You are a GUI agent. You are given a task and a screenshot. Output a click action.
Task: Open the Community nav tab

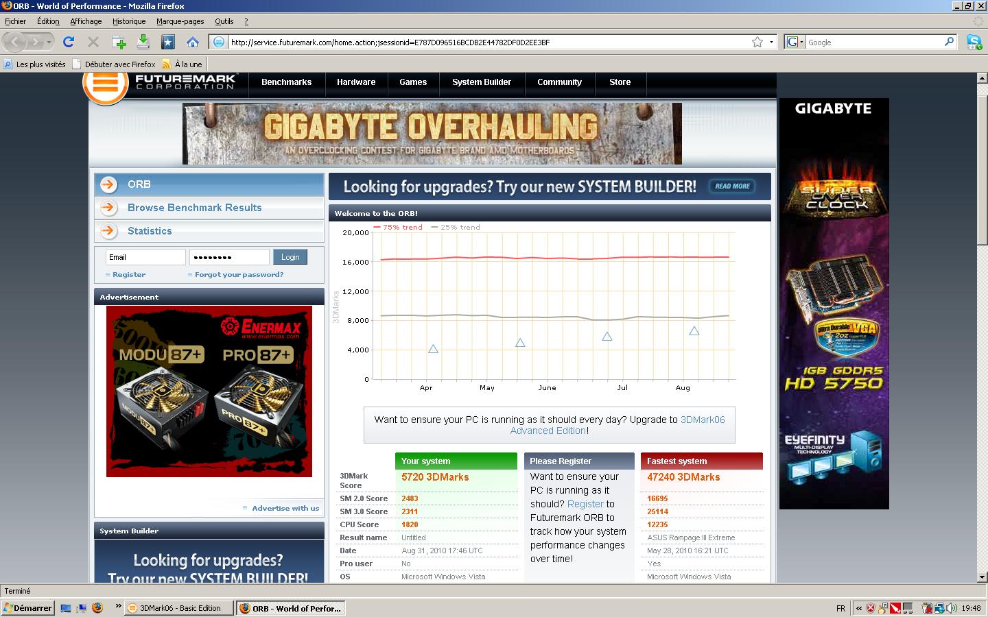click(559, 82)
